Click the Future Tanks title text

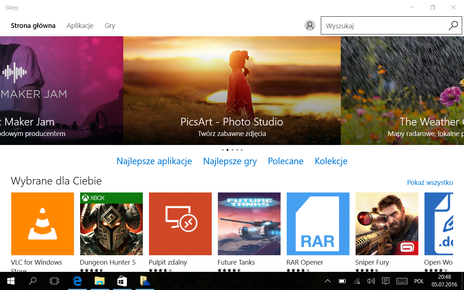(x=236, y=262)
